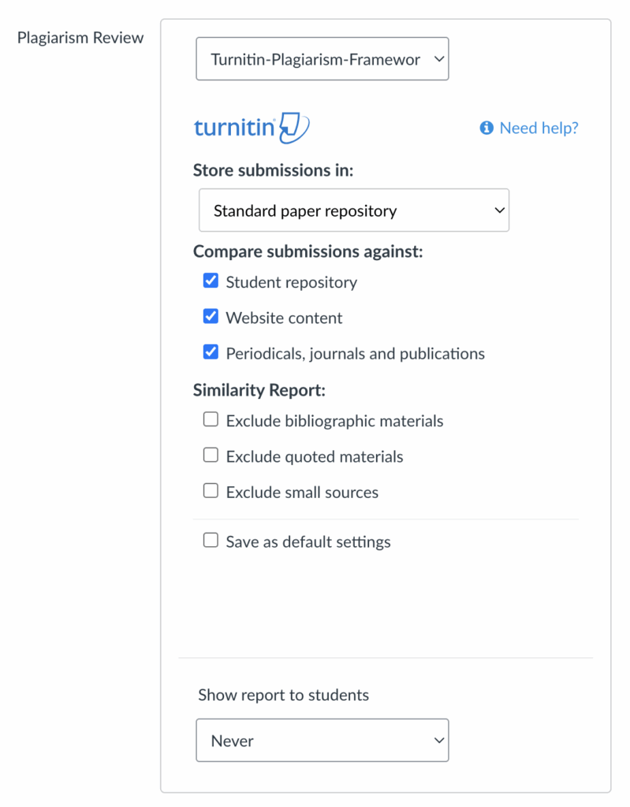Viewport: 630px width, 807px height.
Task: Click the Show report to students label
Action: click(x=283, y=695)
